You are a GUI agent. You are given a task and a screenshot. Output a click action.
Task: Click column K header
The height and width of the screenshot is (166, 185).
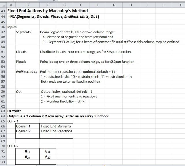click(180, 5)
